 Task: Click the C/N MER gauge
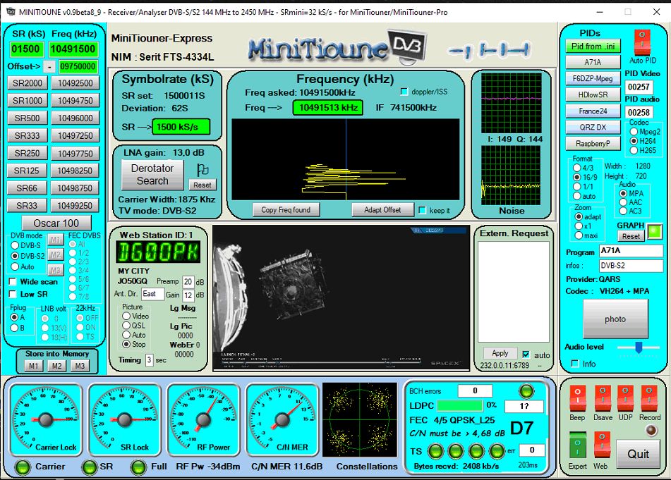[x=282, y=419]
